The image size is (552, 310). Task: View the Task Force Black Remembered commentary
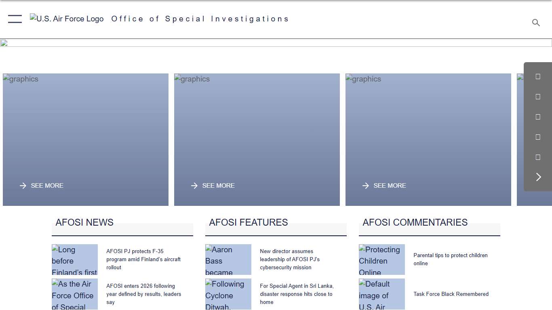[451, 294]
